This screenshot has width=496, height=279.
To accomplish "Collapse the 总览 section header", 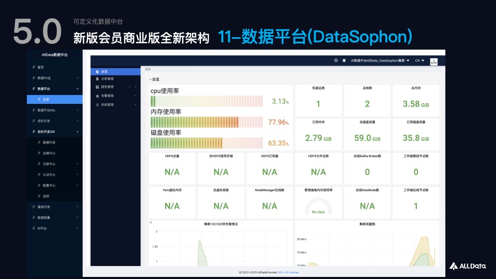I will click(x=154, y=80).
